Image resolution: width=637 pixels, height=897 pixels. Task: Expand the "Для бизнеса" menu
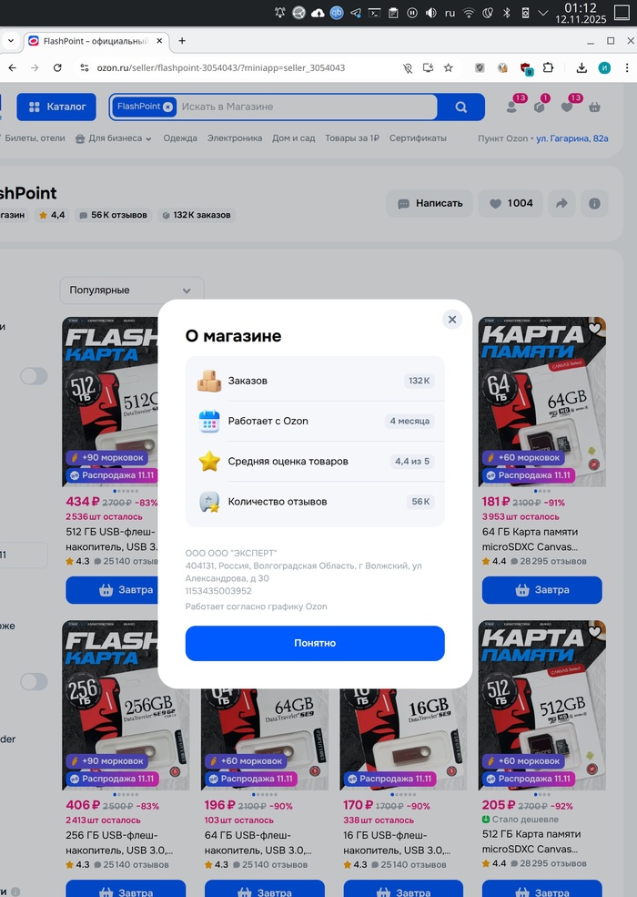(113, 138)
